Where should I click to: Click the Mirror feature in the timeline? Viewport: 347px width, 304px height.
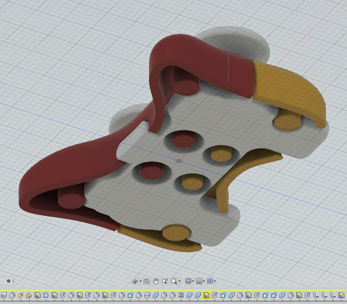tap(181, 295)
